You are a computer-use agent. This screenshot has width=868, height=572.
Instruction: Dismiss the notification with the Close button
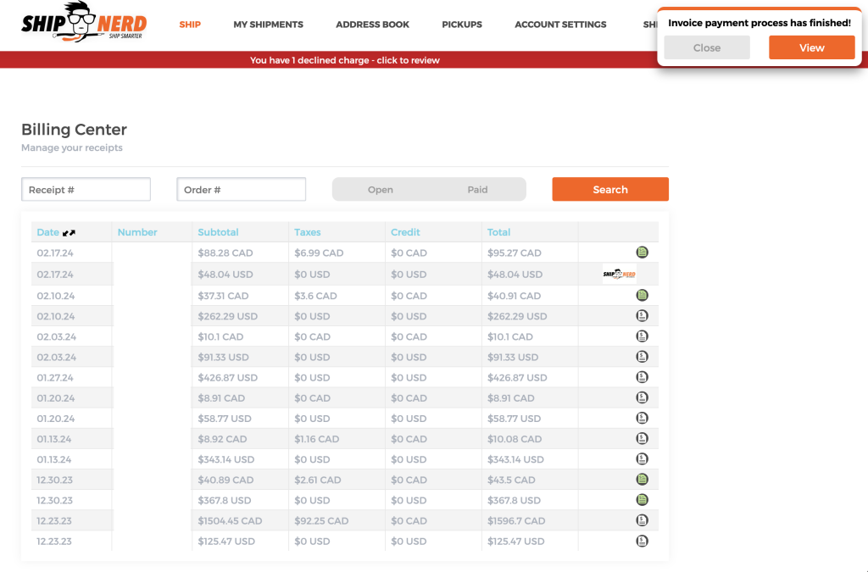706,48
